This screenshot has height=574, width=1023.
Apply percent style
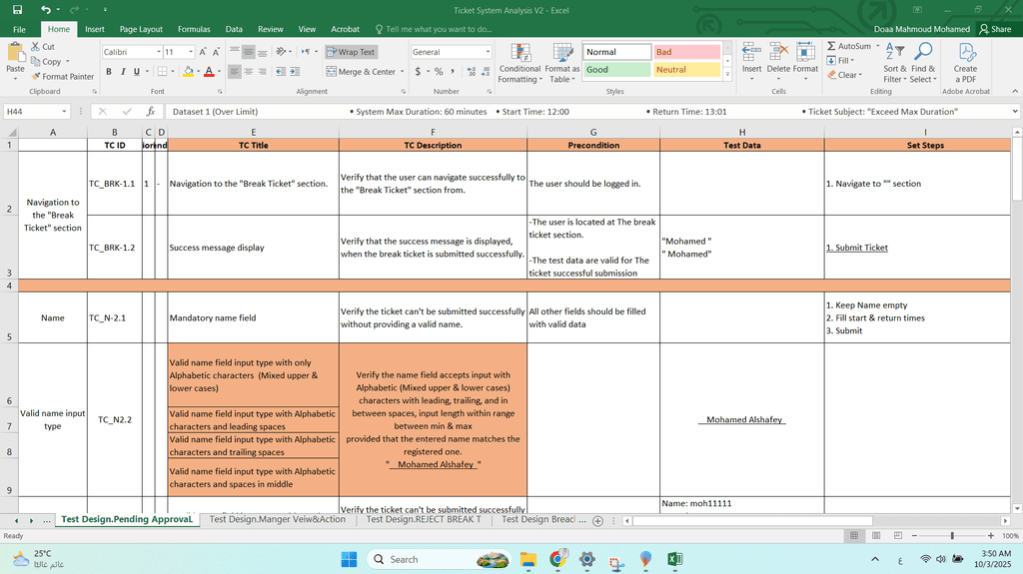point(439,71)
